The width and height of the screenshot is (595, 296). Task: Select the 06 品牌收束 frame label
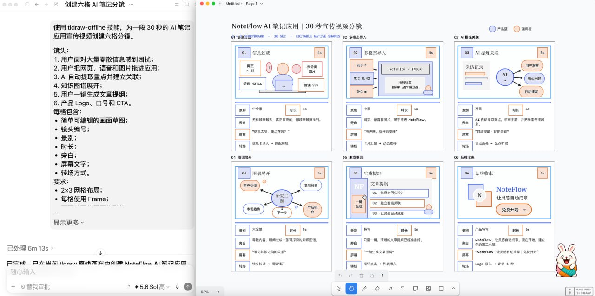pyautogui.click(x=464, y=157)
